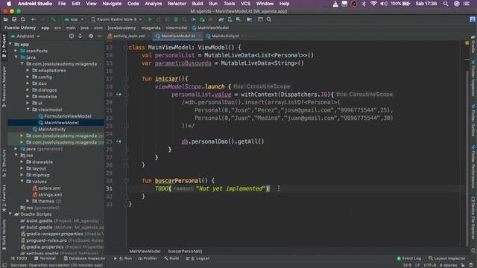Image resolution: width=477 pixels, height=268 pixels.
Task: Expand the adaptadores package
Action: (28, 71)
